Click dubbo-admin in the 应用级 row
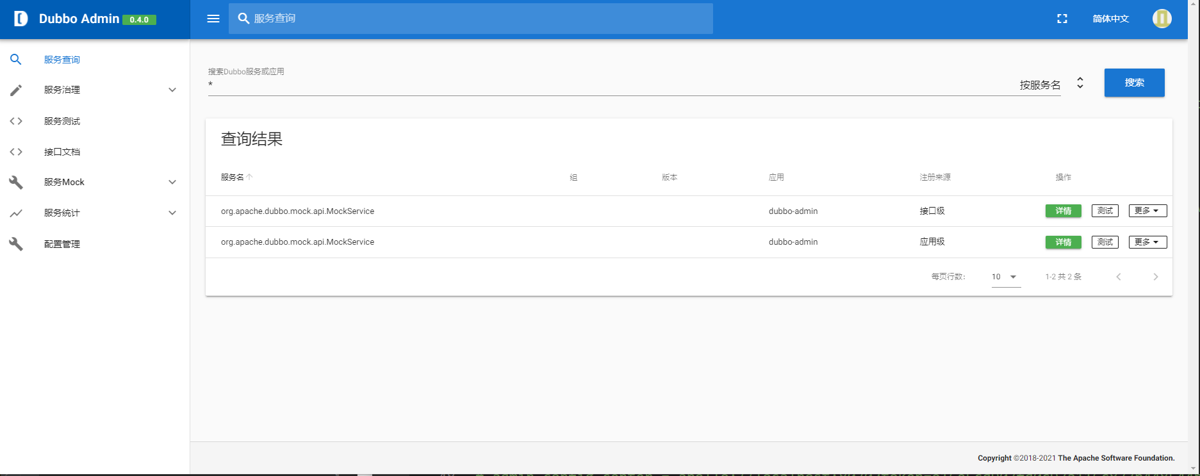Viewport: 1200px width, 476px height. (x=793, y=242)
